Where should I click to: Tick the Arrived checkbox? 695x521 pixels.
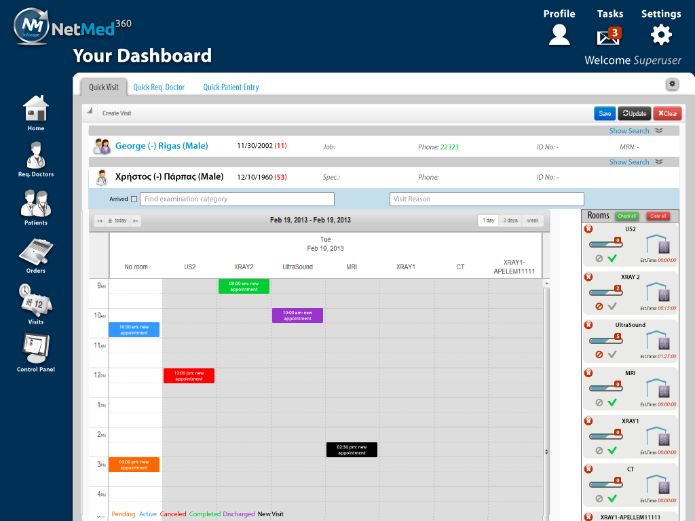134,199
